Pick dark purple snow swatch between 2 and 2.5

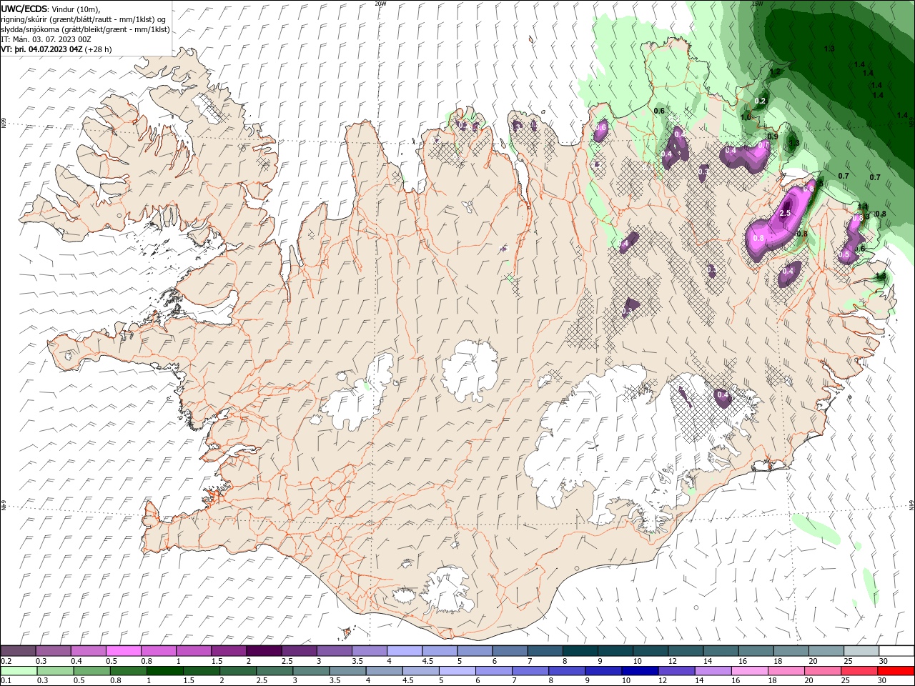264,651
